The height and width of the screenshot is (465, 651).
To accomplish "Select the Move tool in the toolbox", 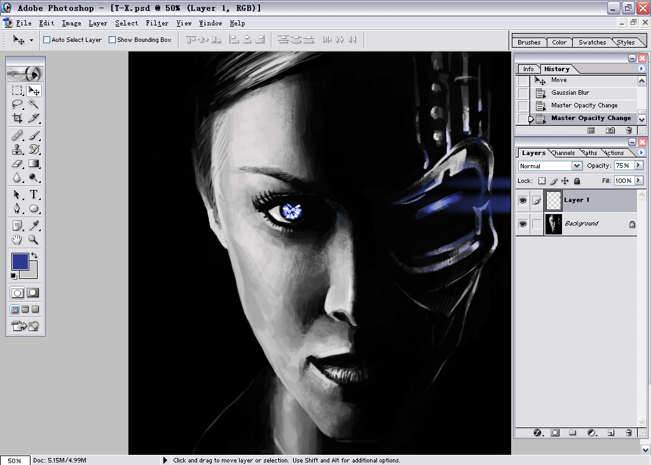I will (x=34, y=90).
